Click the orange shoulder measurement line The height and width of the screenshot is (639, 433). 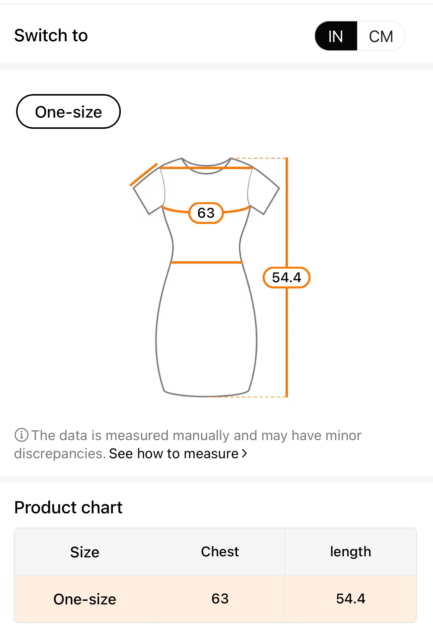206,167
